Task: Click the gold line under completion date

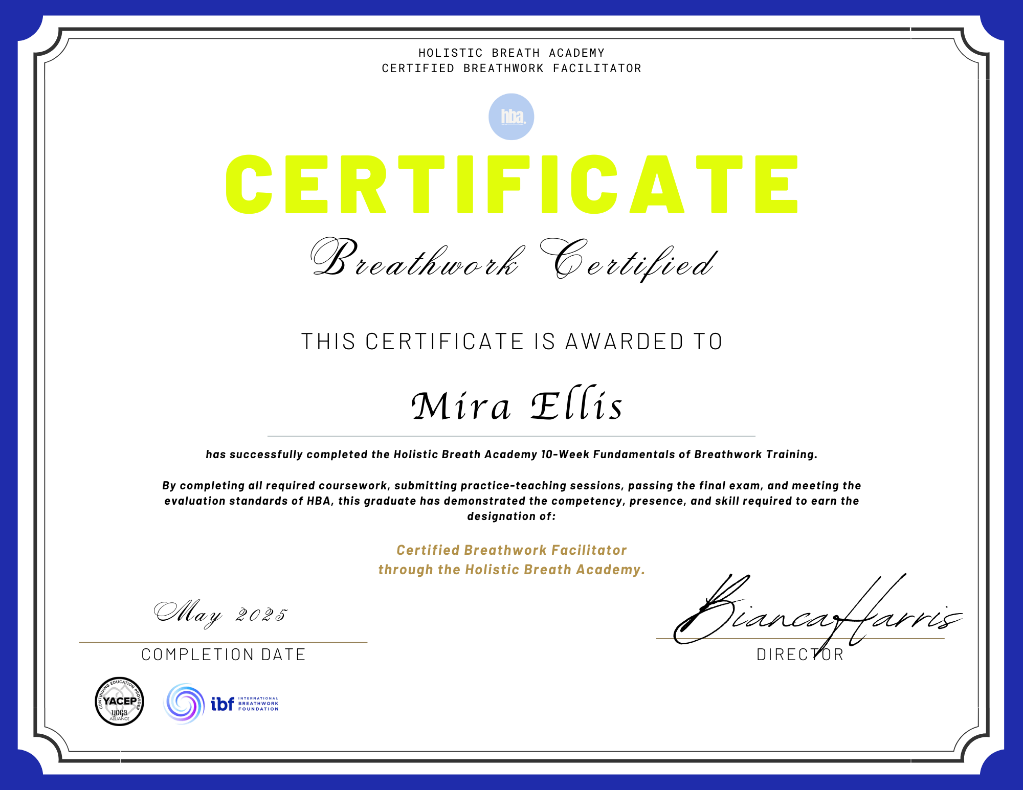Action: pyautogui.click(x=223, y=642)
